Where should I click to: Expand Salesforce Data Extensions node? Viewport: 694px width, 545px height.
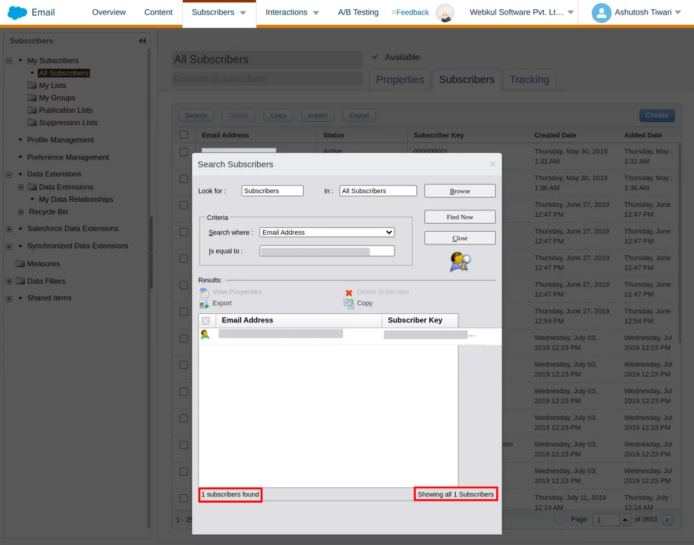[x=9, y=229]
